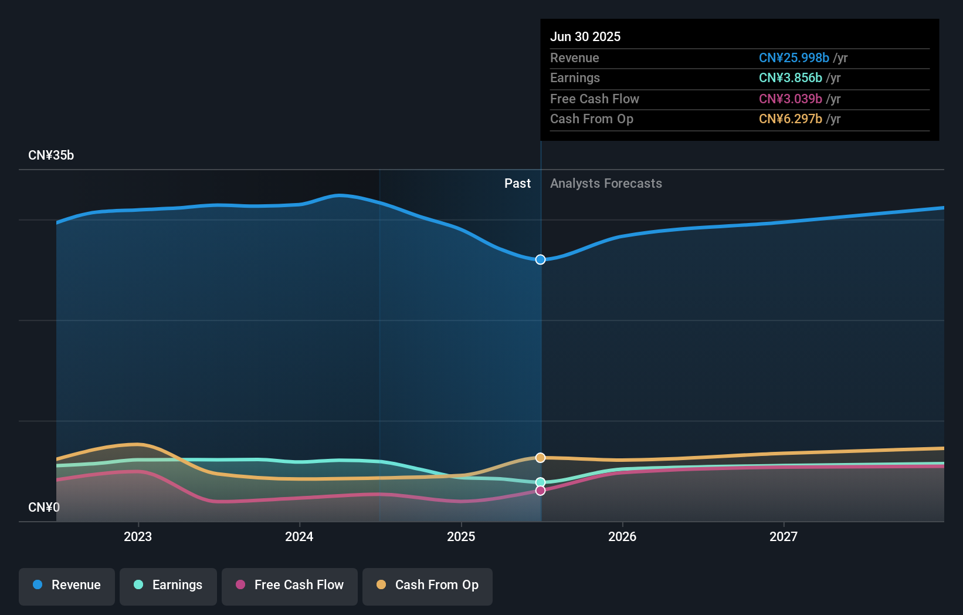Open the Revenue row in tooltip
Image resolution: width=963 pixels, height=615 pixels.
[x=575, y=58]
